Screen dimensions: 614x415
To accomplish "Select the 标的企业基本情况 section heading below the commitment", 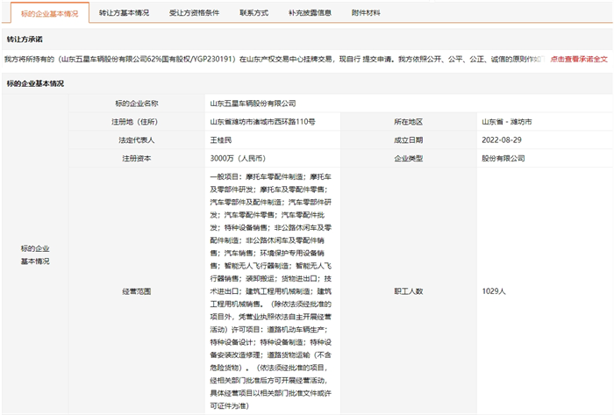I will [35, 83].
